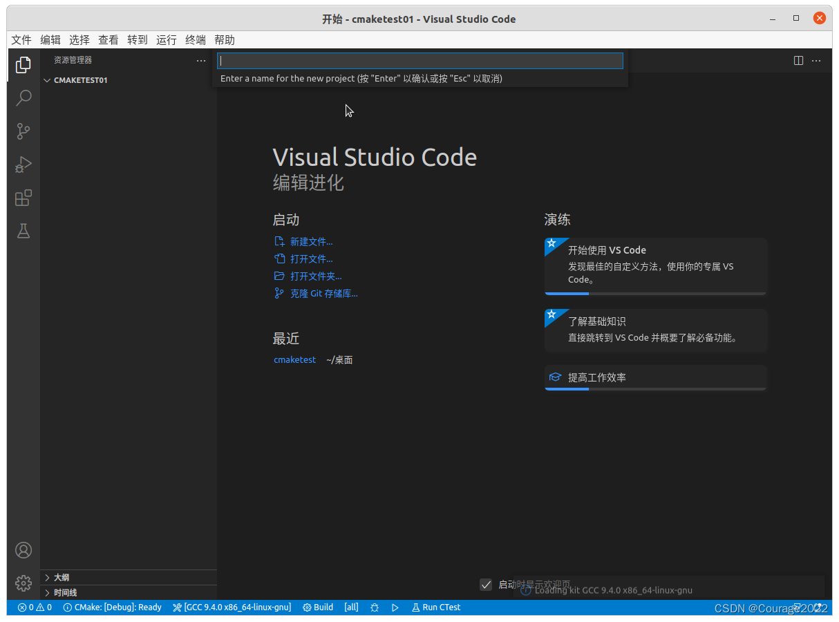Image resolution: width=839 pixels, height=622 pixels.
Task: Split the editor to the right
Action: pos(798,61)
